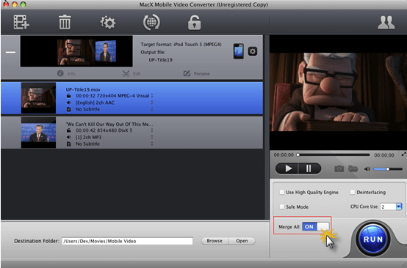Click the trash can delete icon
This screenshot has width=407, height=268.
[x=65, y=22]
